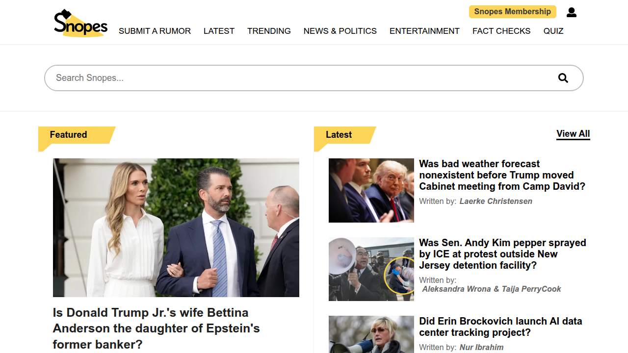The width and height of the screenshot is (628, 353).
Task: View author Laerke Christensen
Action: [496, 202]
